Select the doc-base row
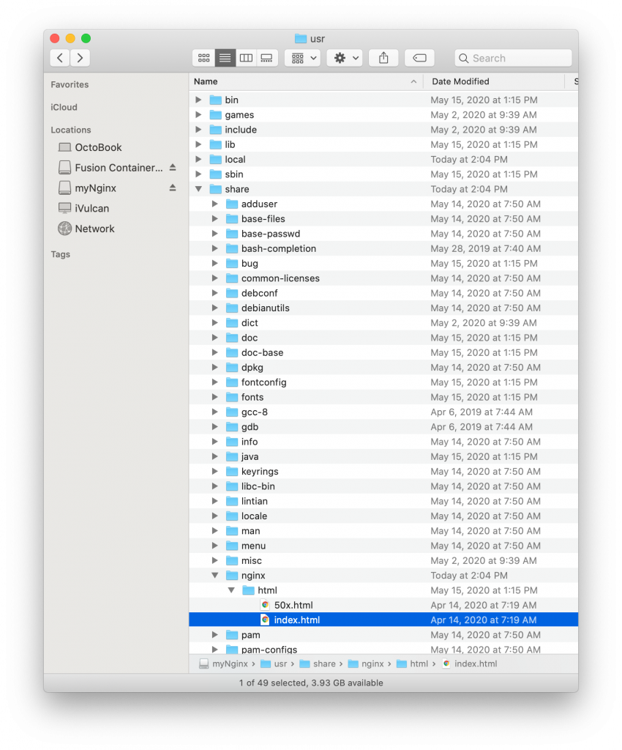 point(383,352)
